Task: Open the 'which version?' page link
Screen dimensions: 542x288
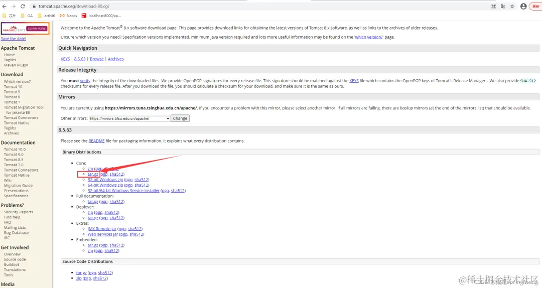Action: (369, 37)
